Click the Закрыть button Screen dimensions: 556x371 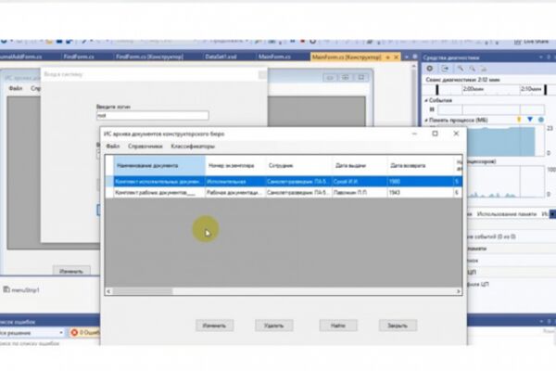pos(398,326)
